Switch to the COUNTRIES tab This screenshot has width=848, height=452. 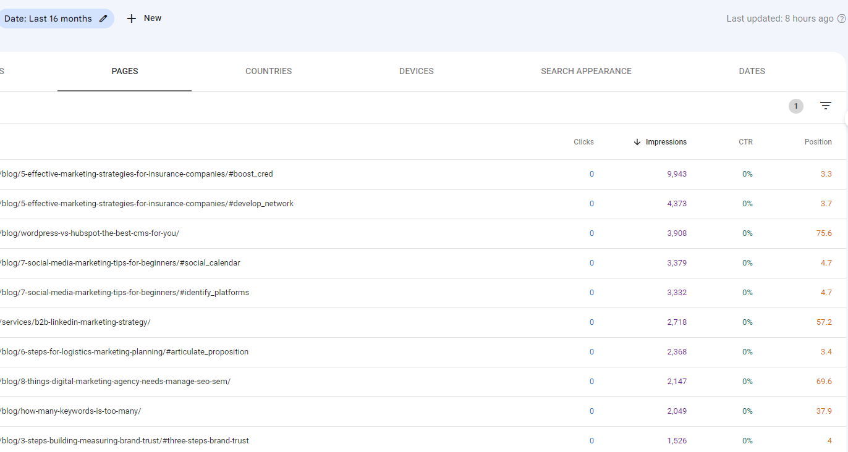(x=269, y=71)
